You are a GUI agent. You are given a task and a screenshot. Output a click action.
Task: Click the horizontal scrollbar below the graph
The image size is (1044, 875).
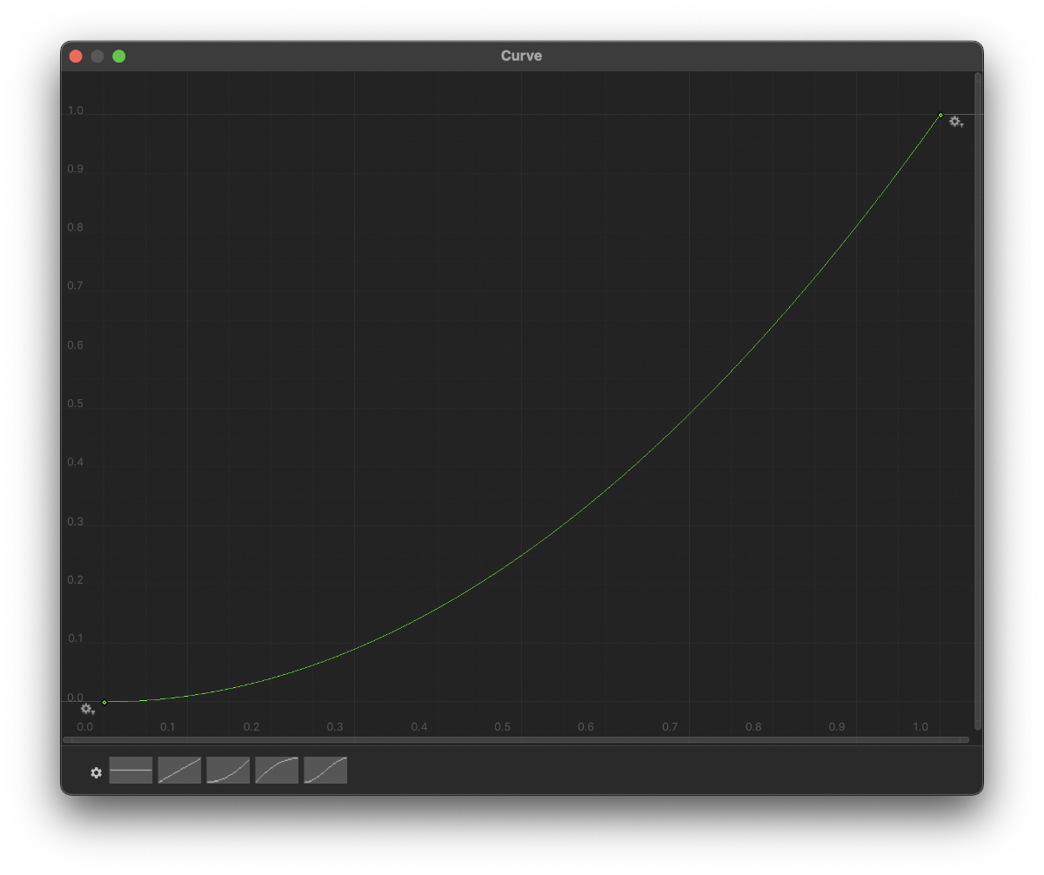pos(515,740)
